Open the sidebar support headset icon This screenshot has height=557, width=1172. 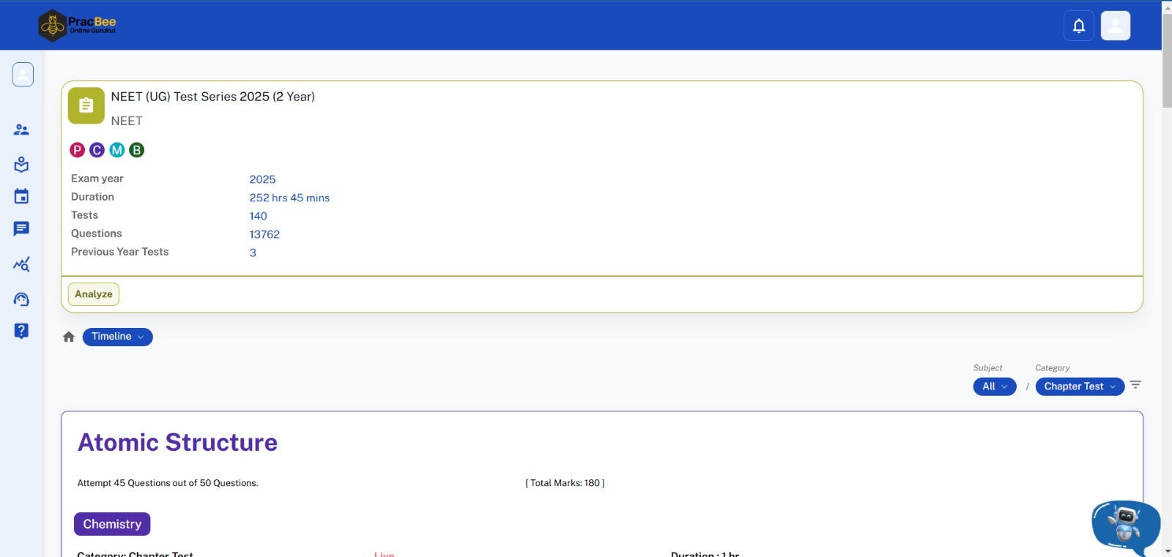click(x=21, y=299)
